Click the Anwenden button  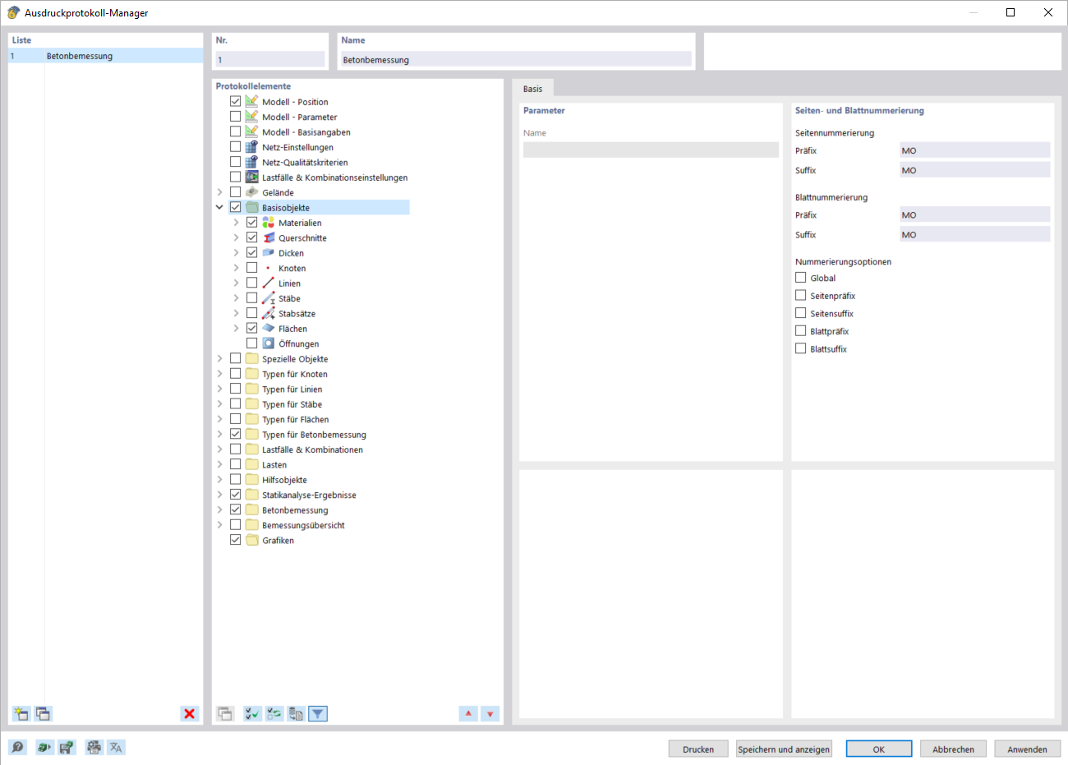[x=1027, y=749]
